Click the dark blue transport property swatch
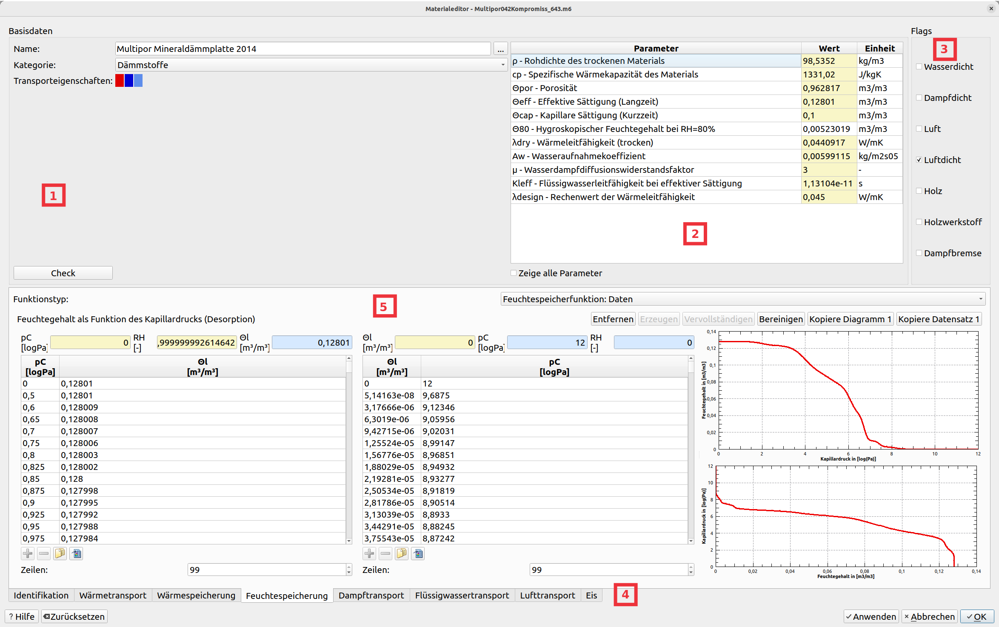 [x=129, y=80]
